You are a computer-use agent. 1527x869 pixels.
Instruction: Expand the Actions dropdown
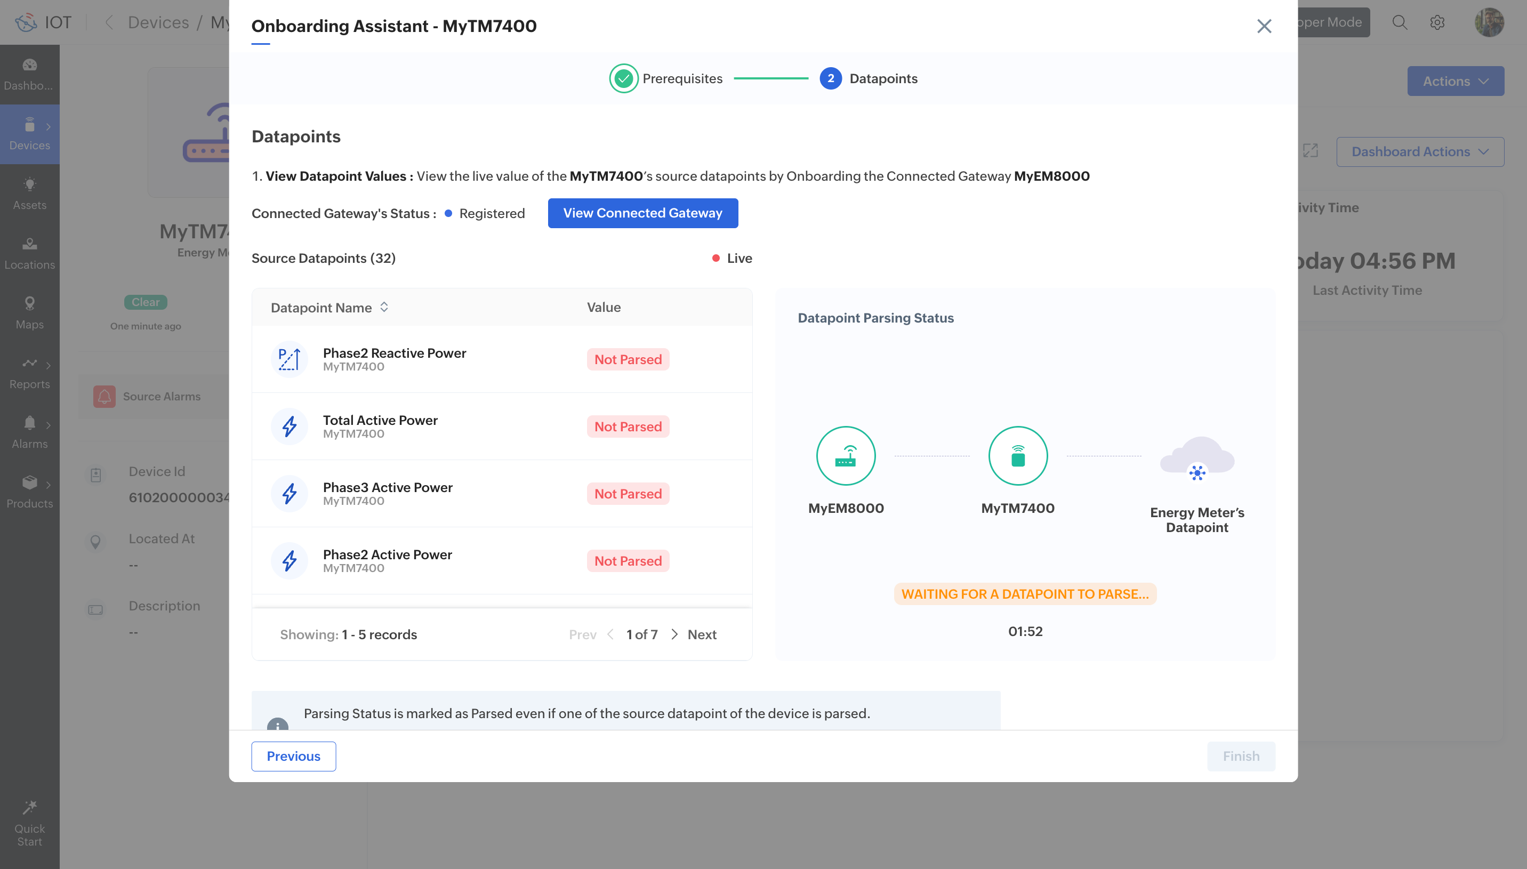(1456, 81)
